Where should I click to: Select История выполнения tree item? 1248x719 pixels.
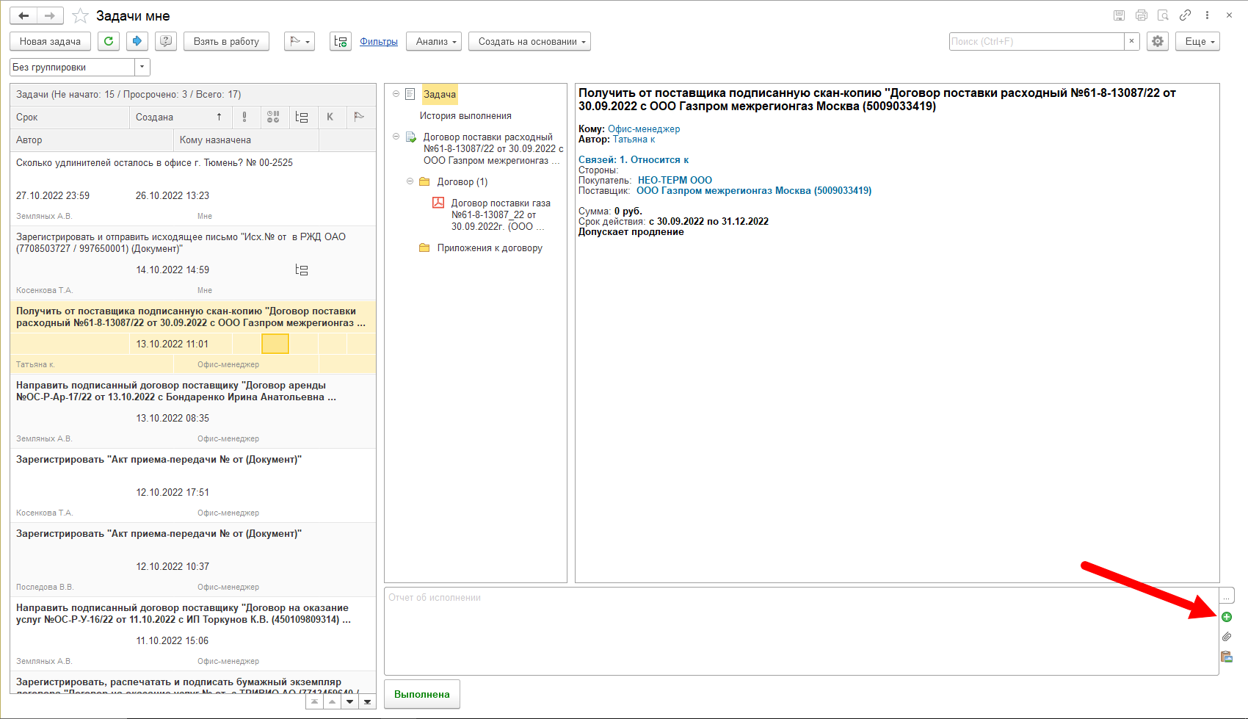(465, 115)
